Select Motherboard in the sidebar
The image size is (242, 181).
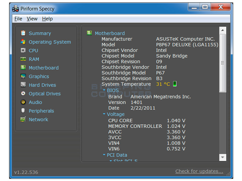(44, 68)
